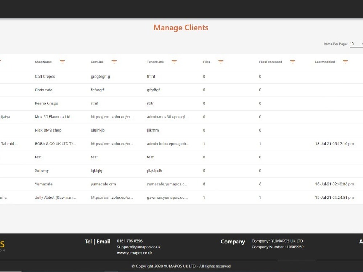Image resolution: width=363 pixels, height=272 pixels.
Task: Open the FilesProcessed column filter icon
Action: click(293, 62)
